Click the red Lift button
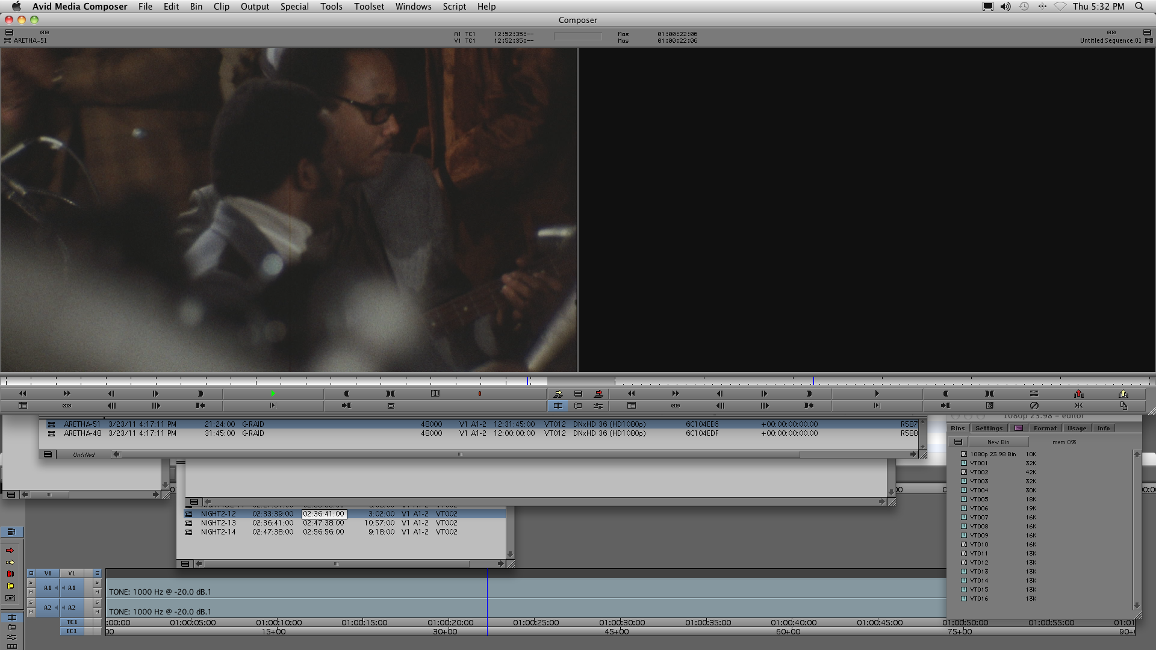Viewport: 1156px width, 650px height. tap(1078, 394)
